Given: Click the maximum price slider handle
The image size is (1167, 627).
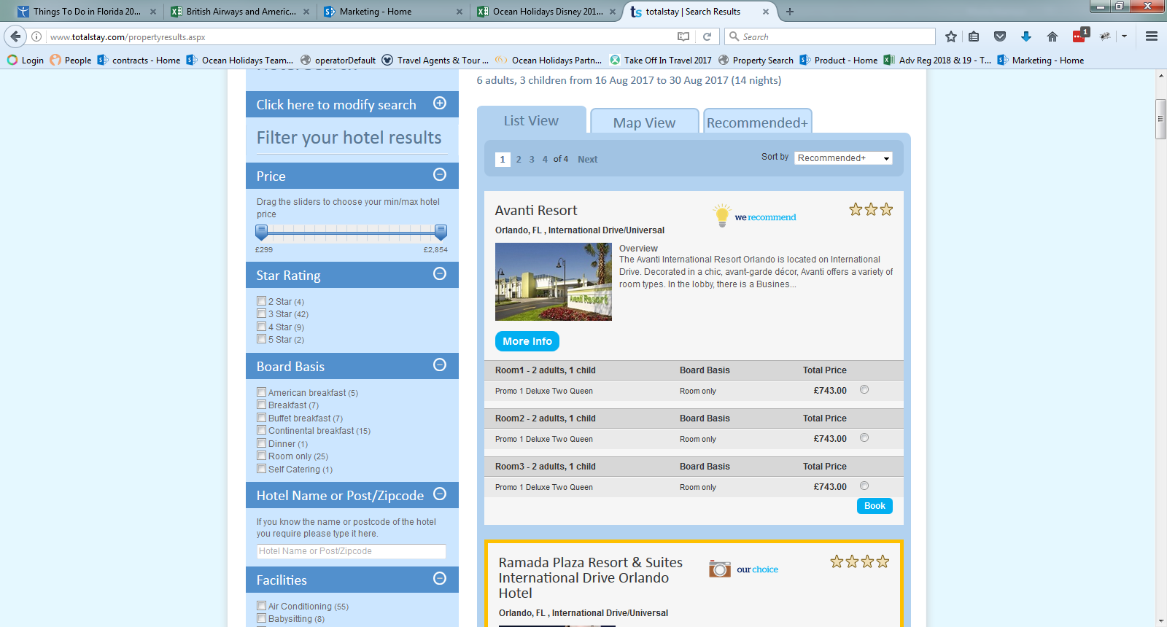Looking at the screenshot, I should [x=441, y=232].
